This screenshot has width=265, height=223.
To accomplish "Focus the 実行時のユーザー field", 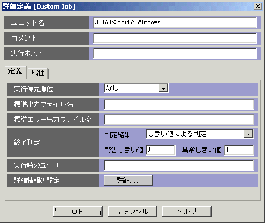I will pyautogui.click(x=179, y=165).
